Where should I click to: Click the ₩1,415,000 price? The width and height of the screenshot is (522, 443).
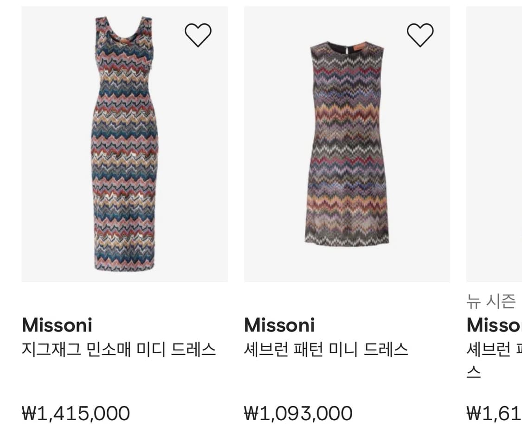coord(76,413)
